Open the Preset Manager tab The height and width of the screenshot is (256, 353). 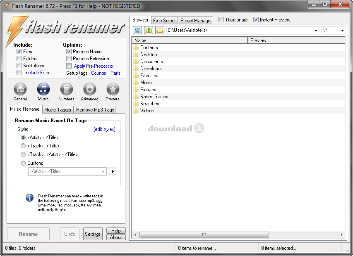196,20
